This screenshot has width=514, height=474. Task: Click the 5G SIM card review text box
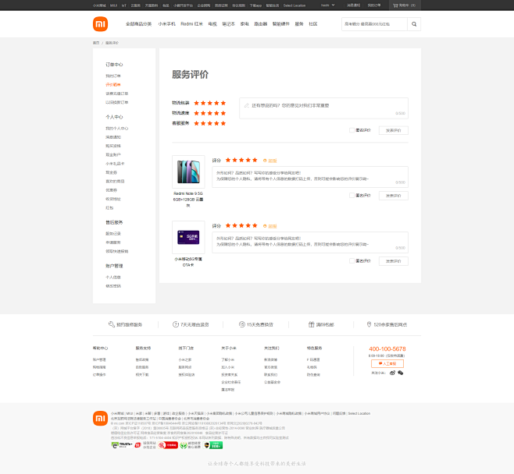point(310,242)
